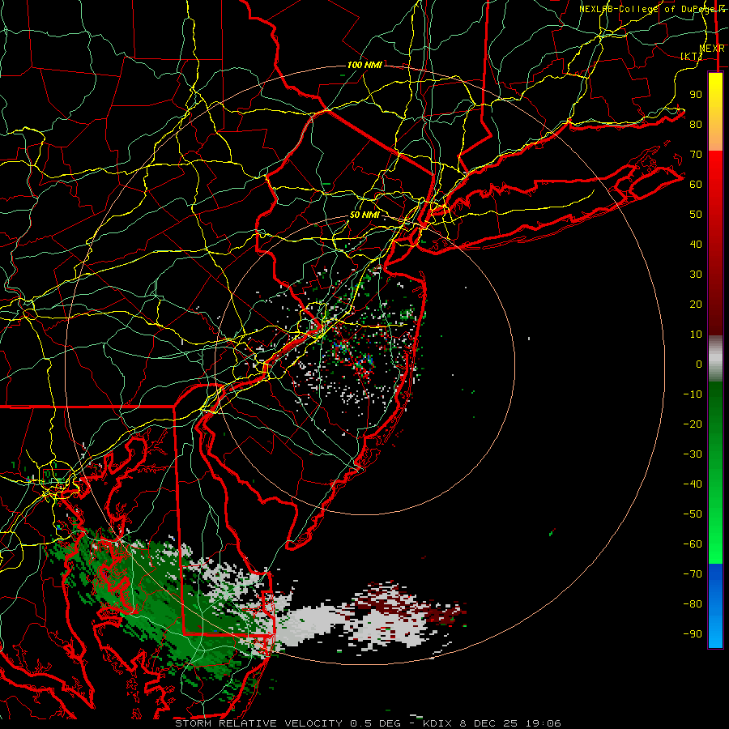
Task: Pick the gray zero band on the color bar
Action: [x=715, y=358]
